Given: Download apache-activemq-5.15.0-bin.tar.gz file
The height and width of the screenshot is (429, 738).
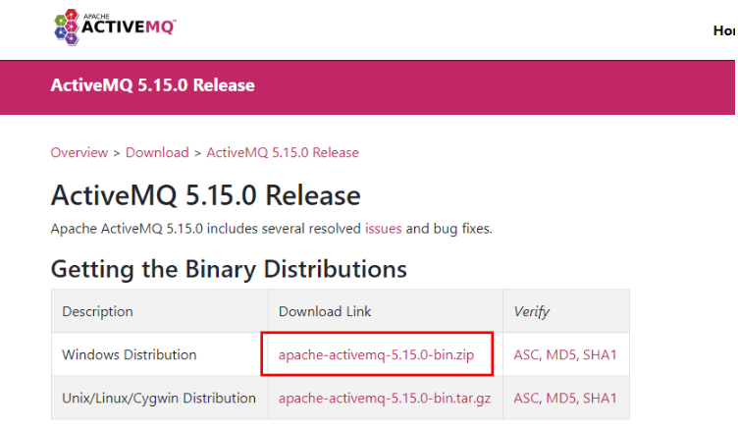Looking at the screenshot, I should [384, 398].
